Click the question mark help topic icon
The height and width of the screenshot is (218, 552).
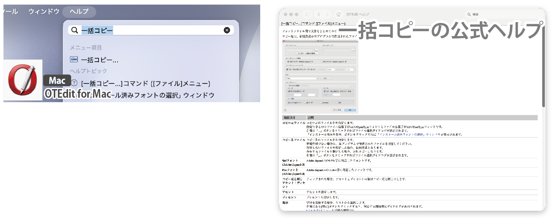[74, 83]
